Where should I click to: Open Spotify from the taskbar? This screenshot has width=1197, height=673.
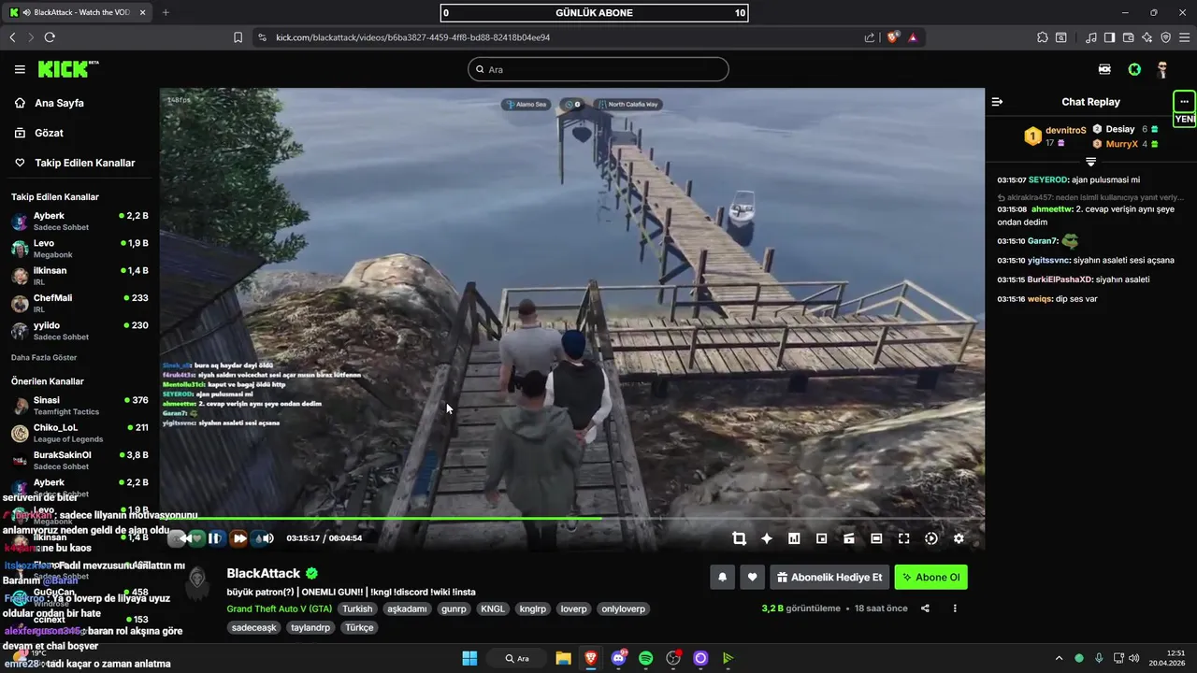pos(645,658)
